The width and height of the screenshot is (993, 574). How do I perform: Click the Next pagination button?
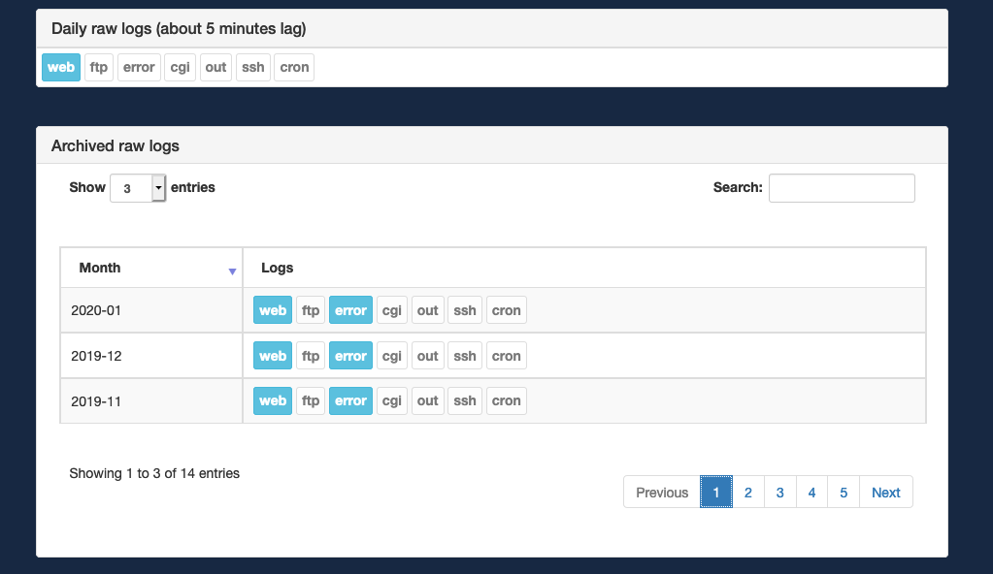coord(884,492)
